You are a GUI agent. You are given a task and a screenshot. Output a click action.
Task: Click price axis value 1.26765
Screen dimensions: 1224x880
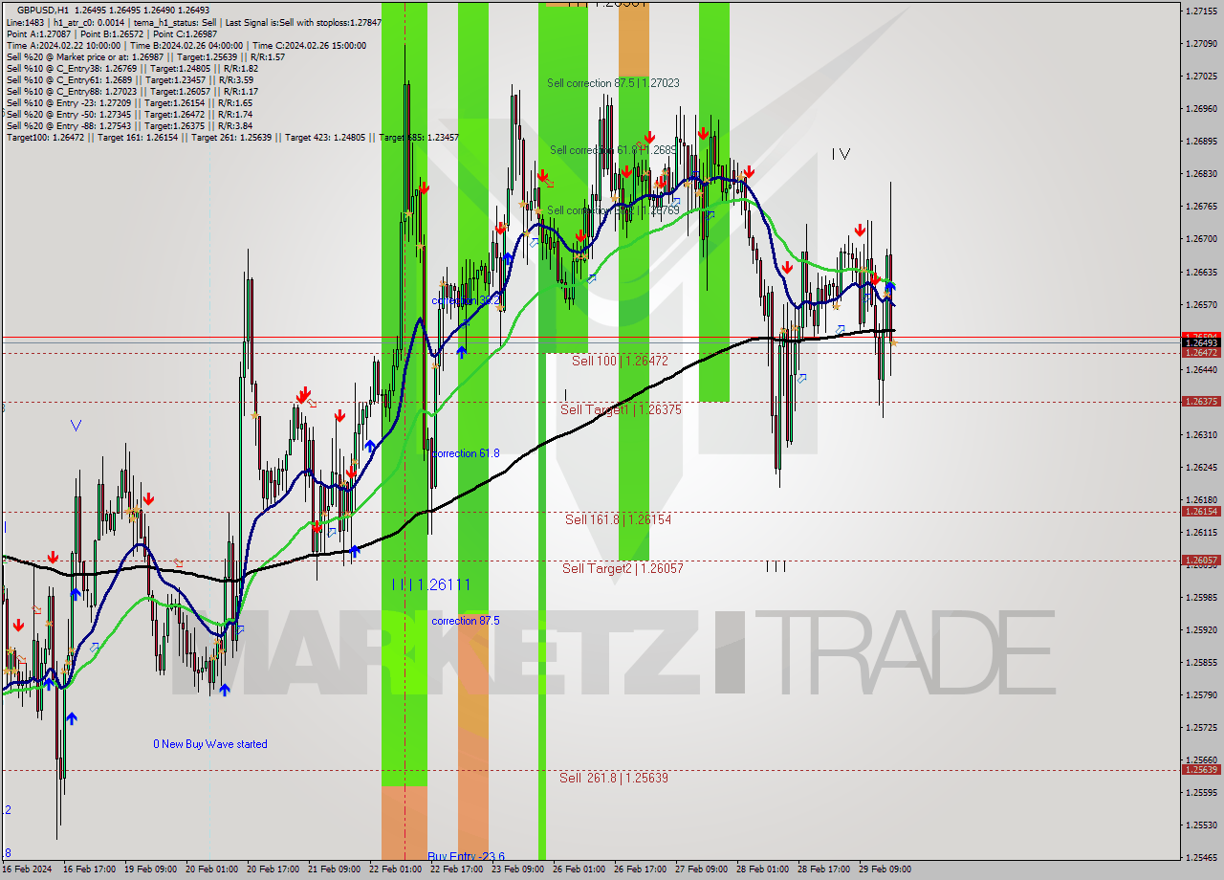tap(1201, 207)
